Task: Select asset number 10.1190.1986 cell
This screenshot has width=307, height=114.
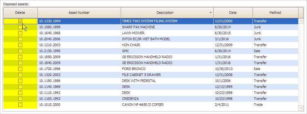Action: [x=79, y=81]
